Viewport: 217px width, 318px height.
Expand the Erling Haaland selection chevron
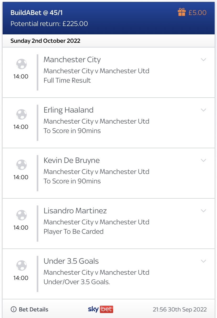click(x=204, y=110)
